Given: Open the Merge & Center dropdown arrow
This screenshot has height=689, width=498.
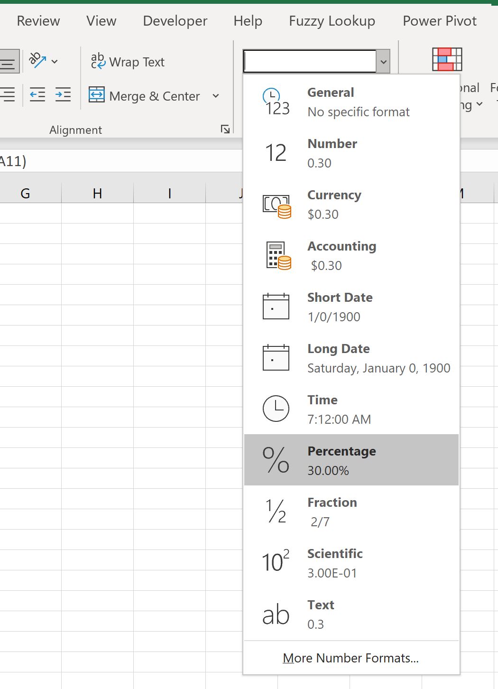Looking at the screenshot, I should point(216,96).
